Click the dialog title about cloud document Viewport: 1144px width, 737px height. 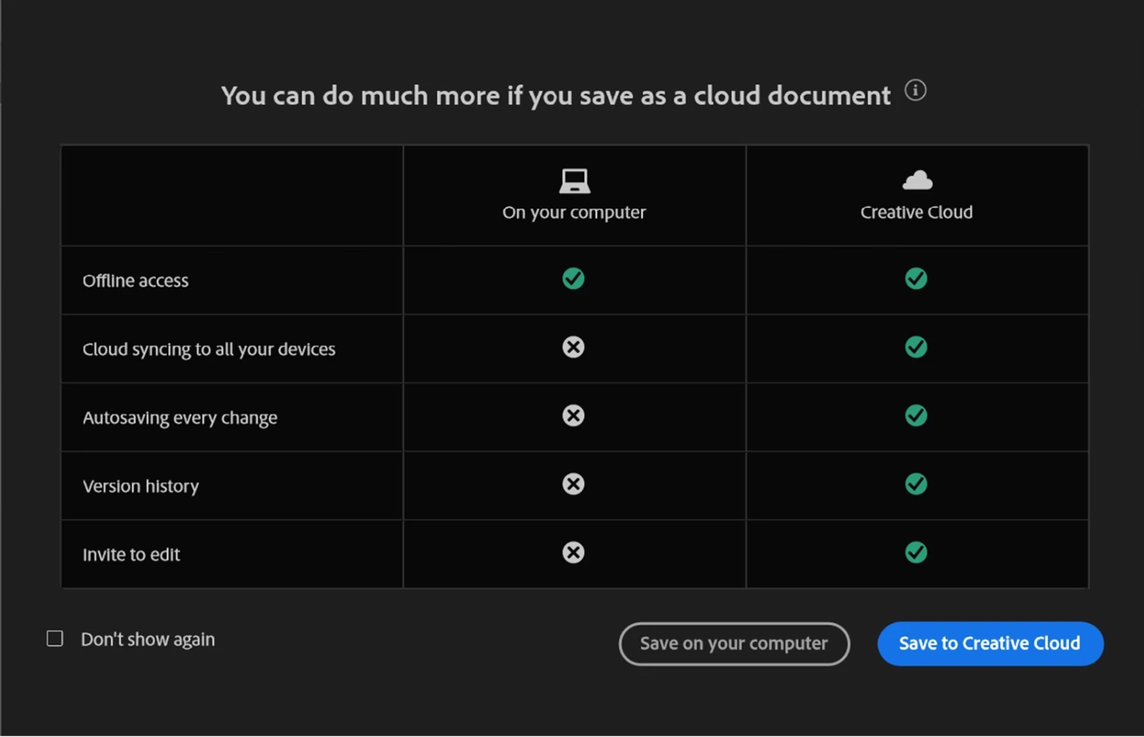coord(556,96)
